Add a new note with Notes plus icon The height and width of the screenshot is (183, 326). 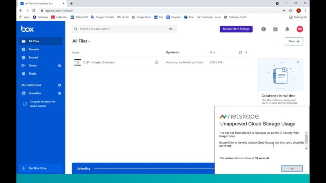(59, 66)
